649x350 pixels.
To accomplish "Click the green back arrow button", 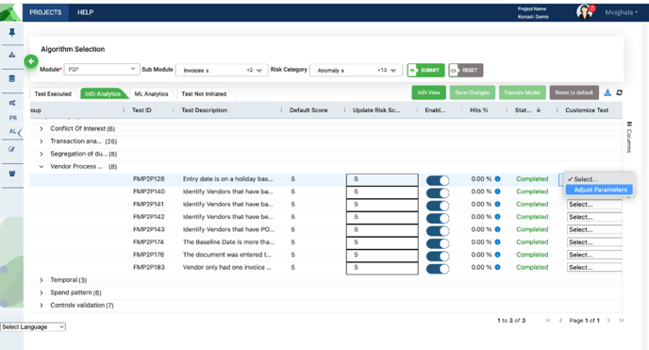I will click(x=31, y=61).
